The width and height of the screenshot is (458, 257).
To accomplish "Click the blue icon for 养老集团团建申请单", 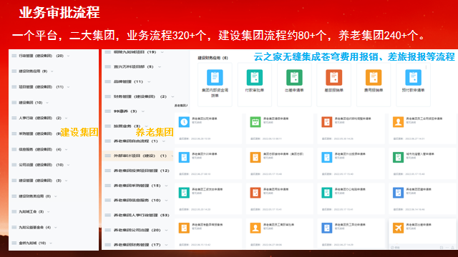I will (398, 193).
